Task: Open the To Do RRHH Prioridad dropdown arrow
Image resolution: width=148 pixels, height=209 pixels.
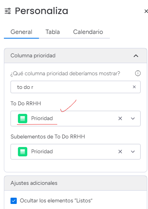Action: click(x=133, y=119)
